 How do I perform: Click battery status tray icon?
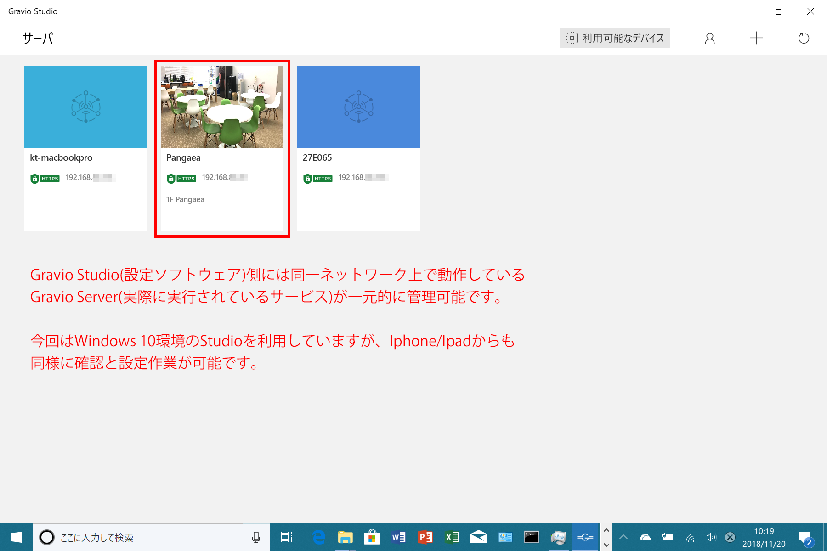[x=667, y=537]
